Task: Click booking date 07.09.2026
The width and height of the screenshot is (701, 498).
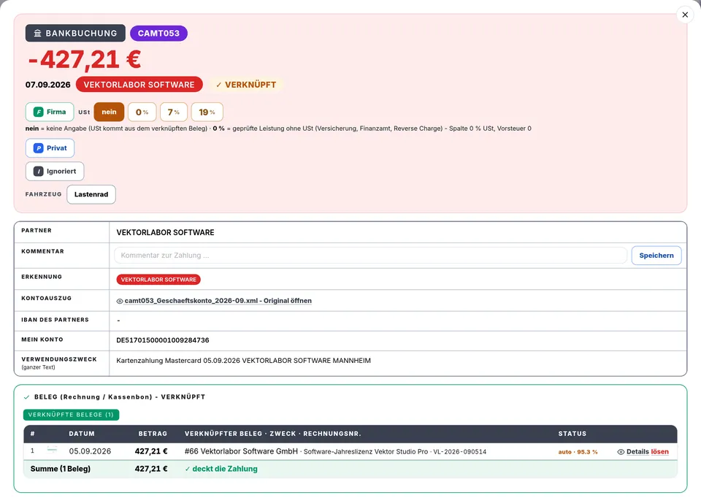Action: coord(48,85)
